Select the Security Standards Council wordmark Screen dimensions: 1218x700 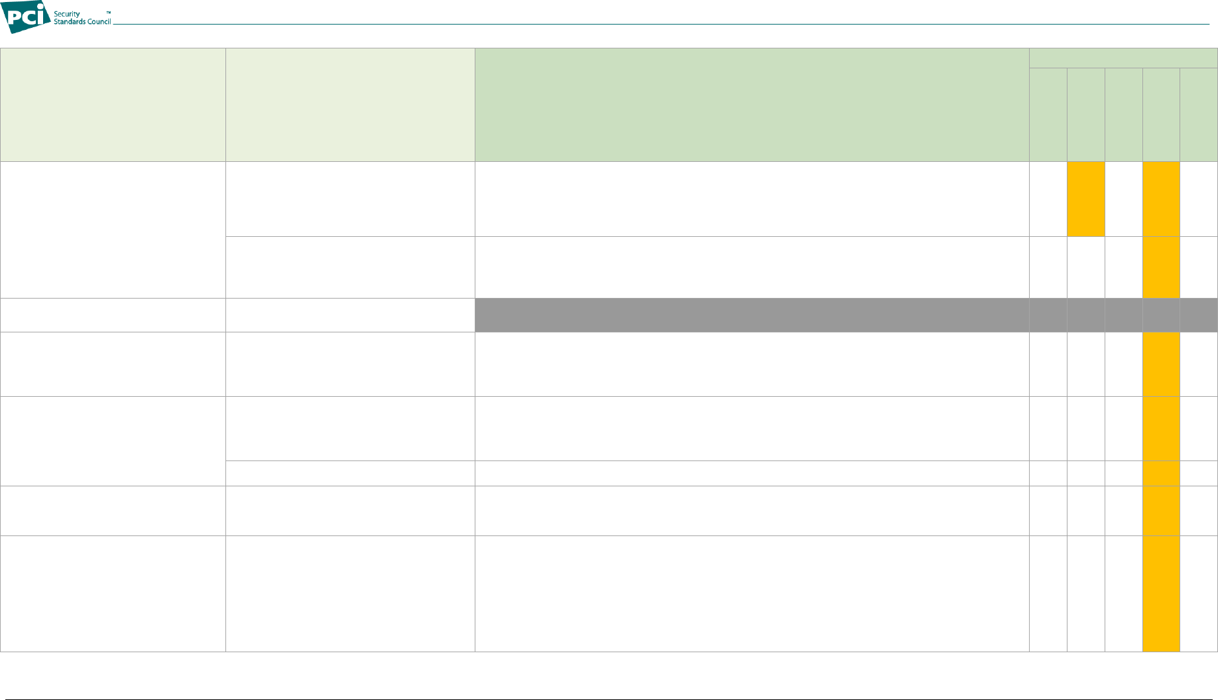(x=82, y=18)
